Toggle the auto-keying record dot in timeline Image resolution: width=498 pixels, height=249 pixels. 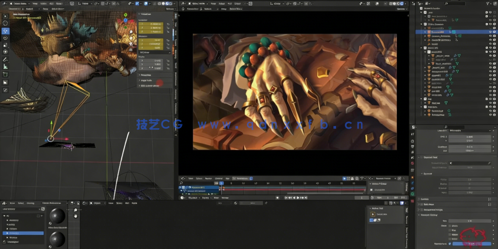point(277,198)
